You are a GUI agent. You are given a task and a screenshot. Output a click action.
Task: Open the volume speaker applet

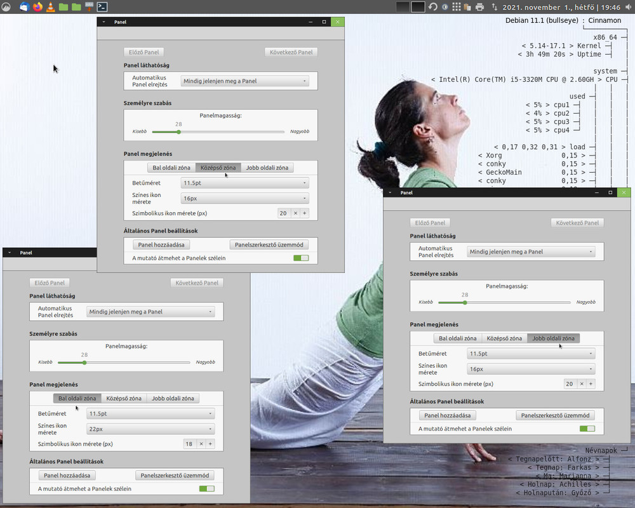[x=628, y=7]
